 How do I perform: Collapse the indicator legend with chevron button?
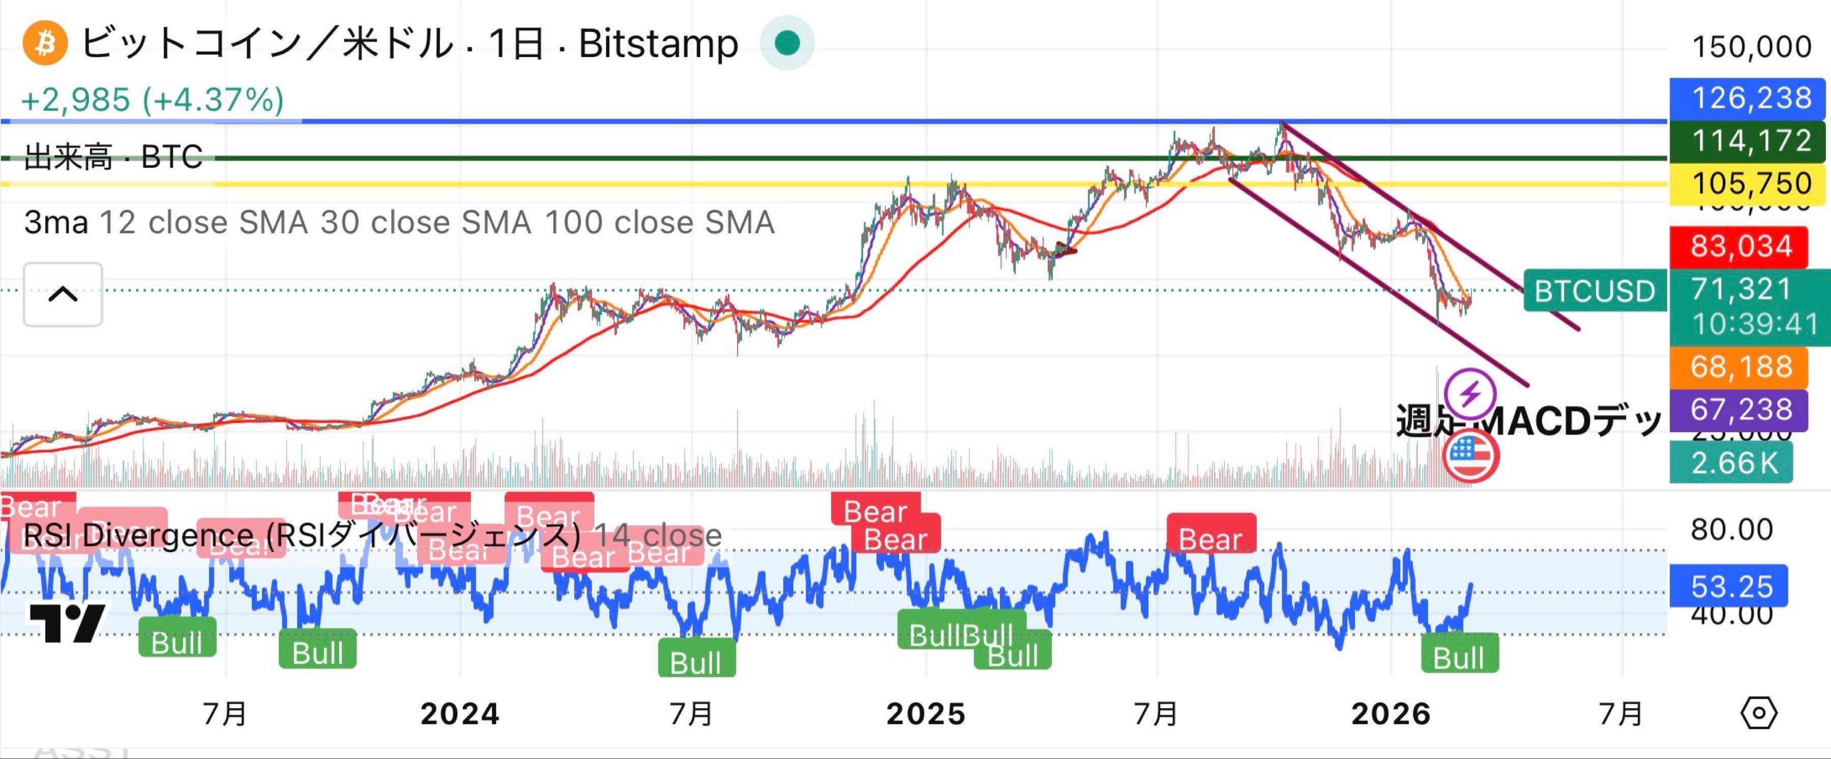click(x=63, y=294)
